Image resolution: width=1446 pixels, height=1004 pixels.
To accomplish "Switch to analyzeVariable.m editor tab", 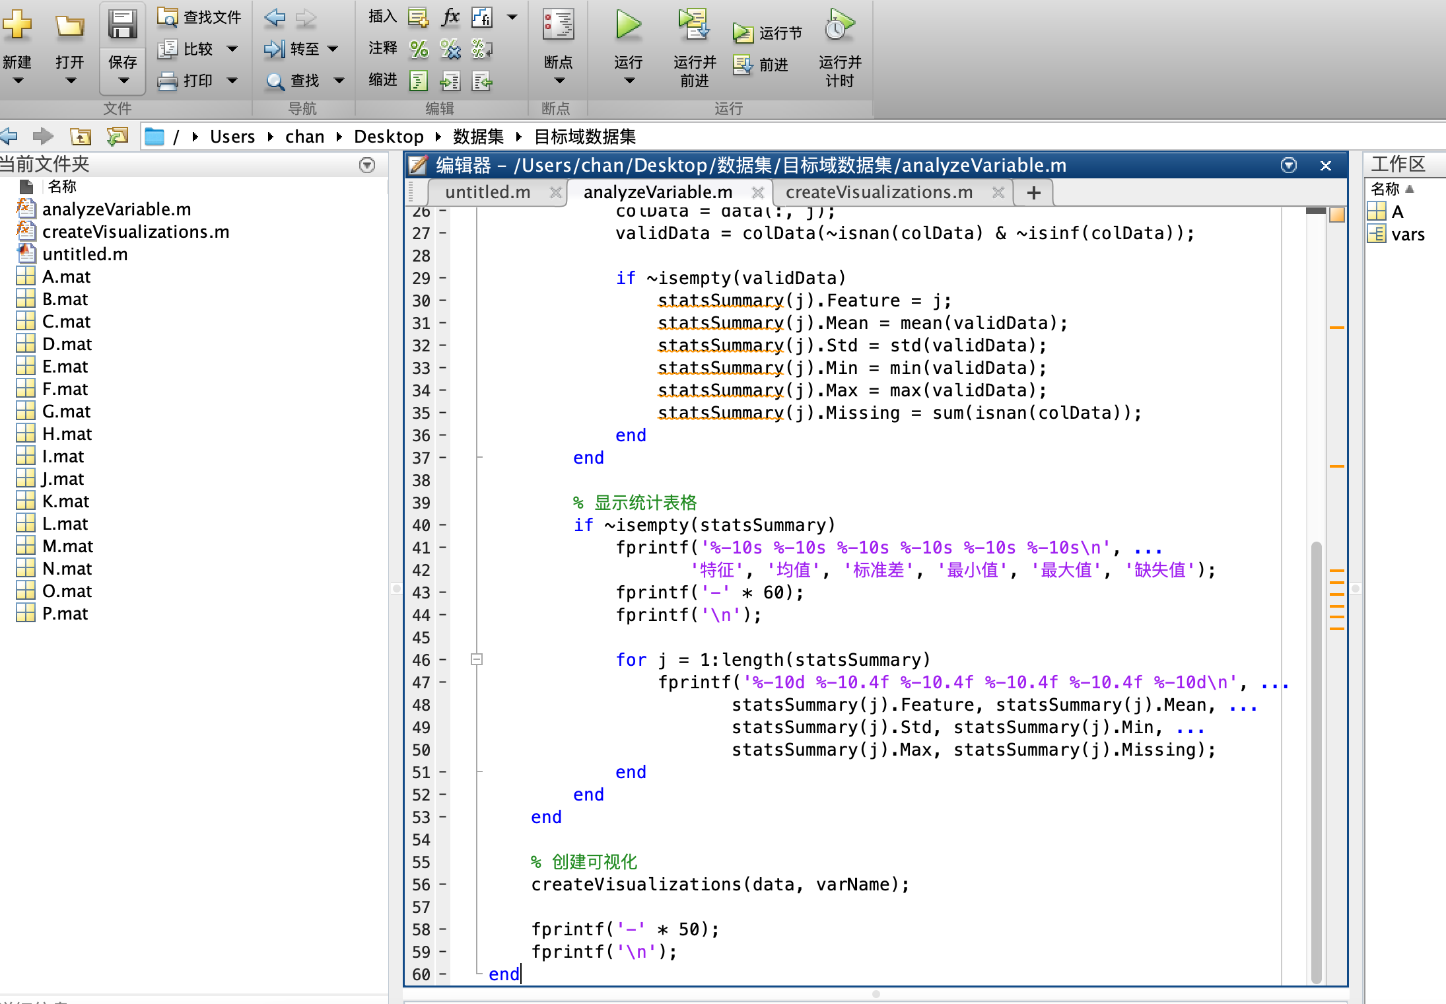I will tap(658, 192).
